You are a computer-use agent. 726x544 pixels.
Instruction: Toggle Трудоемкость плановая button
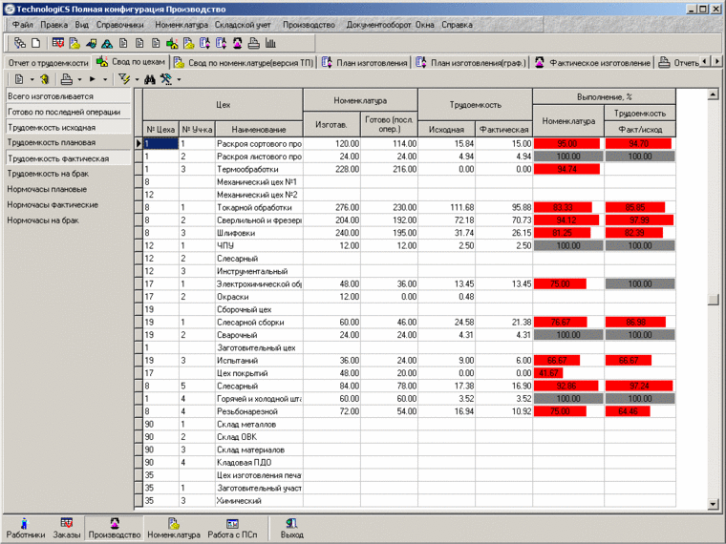click(x=68, y=142)
